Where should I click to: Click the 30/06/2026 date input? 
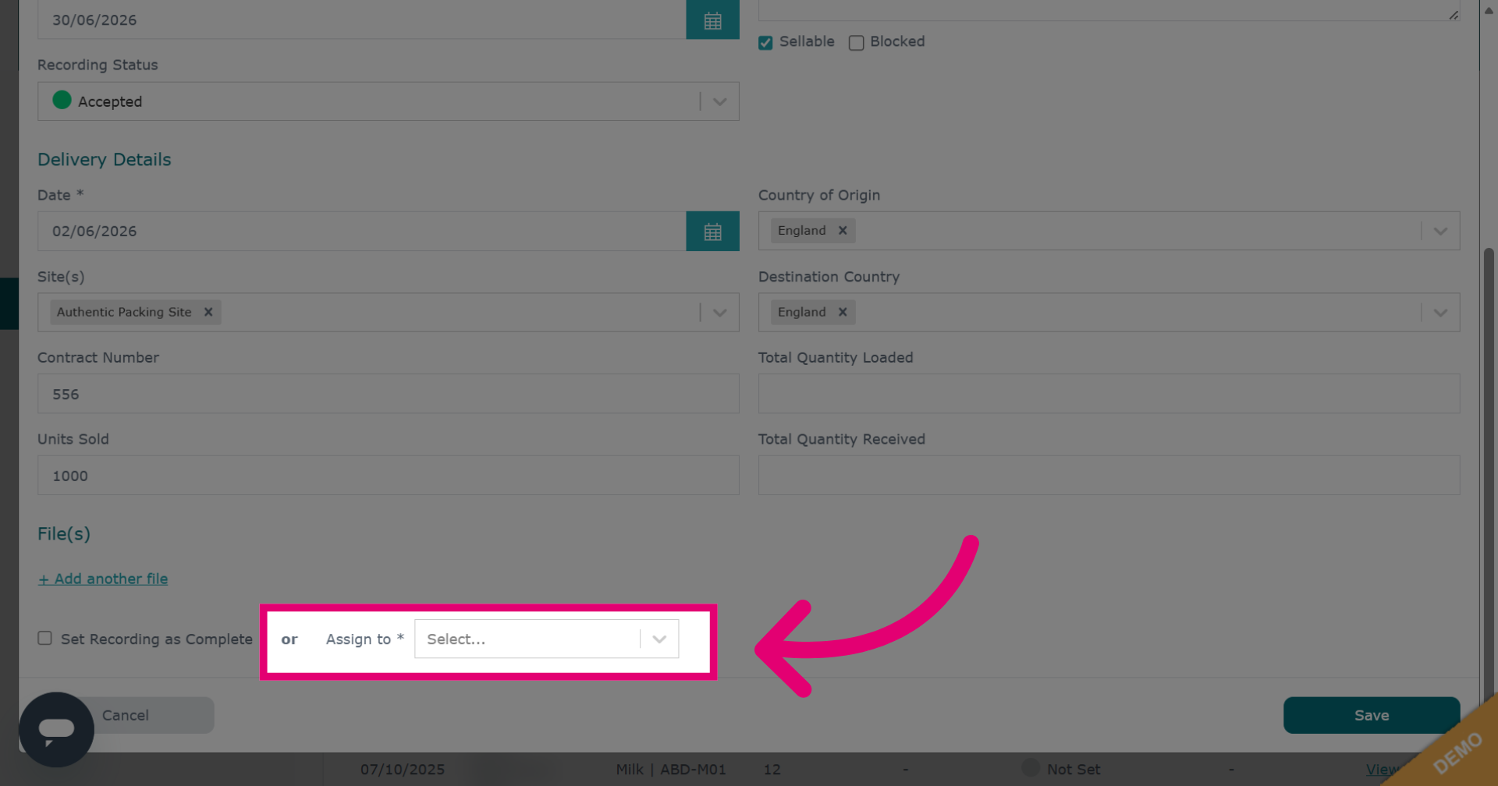362,20
